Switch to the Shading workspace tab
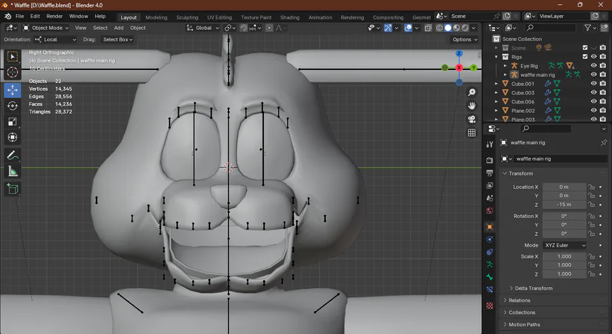Image resolution: width=612 pixels, height=334 pixels. coord(290,18)
